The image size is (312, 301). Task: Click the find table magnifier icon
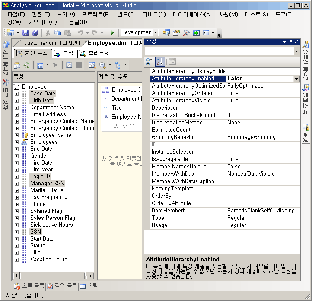92,65
